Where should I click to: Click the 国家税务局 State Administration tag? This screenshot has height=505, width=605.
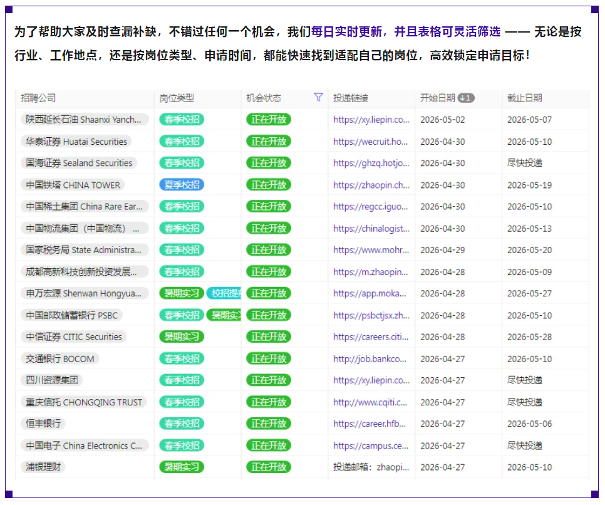84,250
